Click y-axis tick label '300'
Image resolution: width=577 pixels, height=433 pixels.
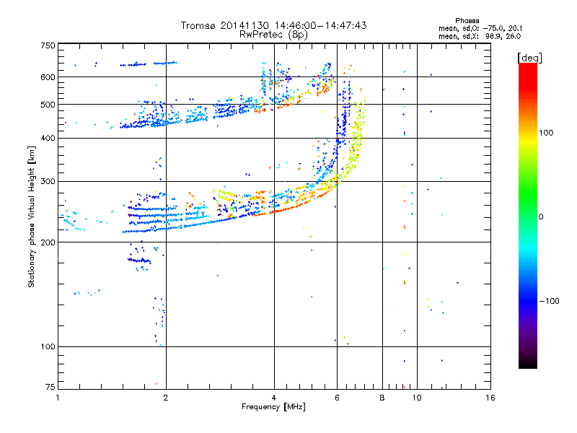point(48,181)
